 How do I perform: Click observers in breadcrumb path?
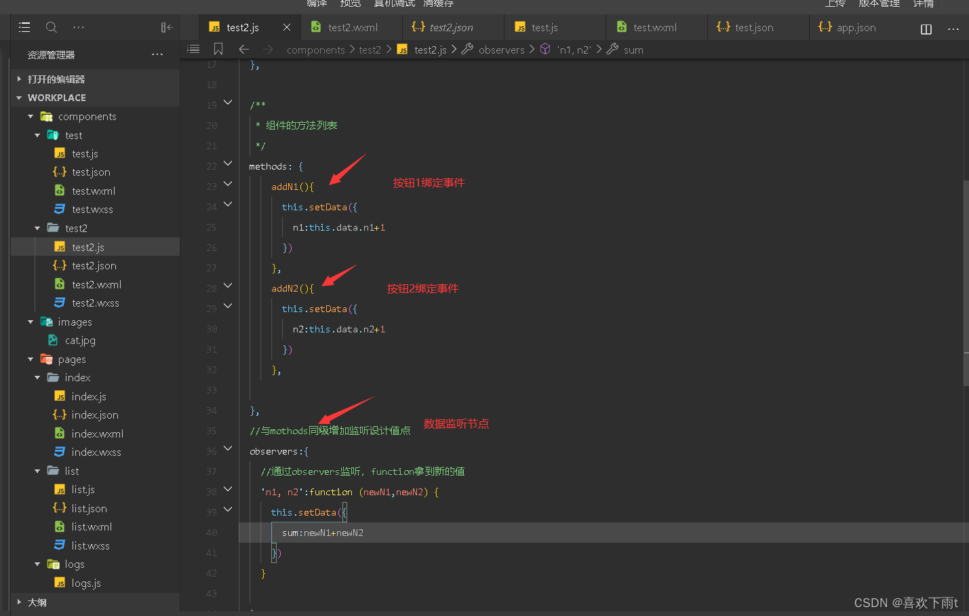click(x=502, y=50)
